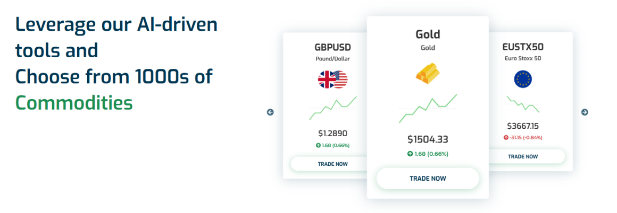
Task: Click the $3667.15 EUSTX50 price
Action: point(522,126)
